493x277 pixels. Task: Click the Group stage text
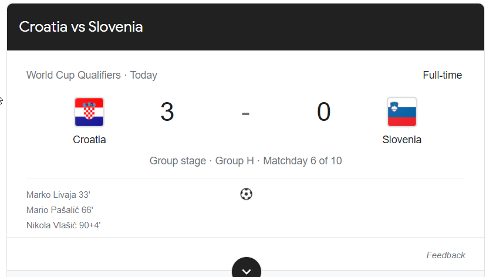point(178,161)
